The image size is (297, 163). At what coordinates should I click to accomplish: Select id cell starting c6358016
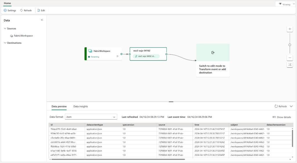[67, 142]
